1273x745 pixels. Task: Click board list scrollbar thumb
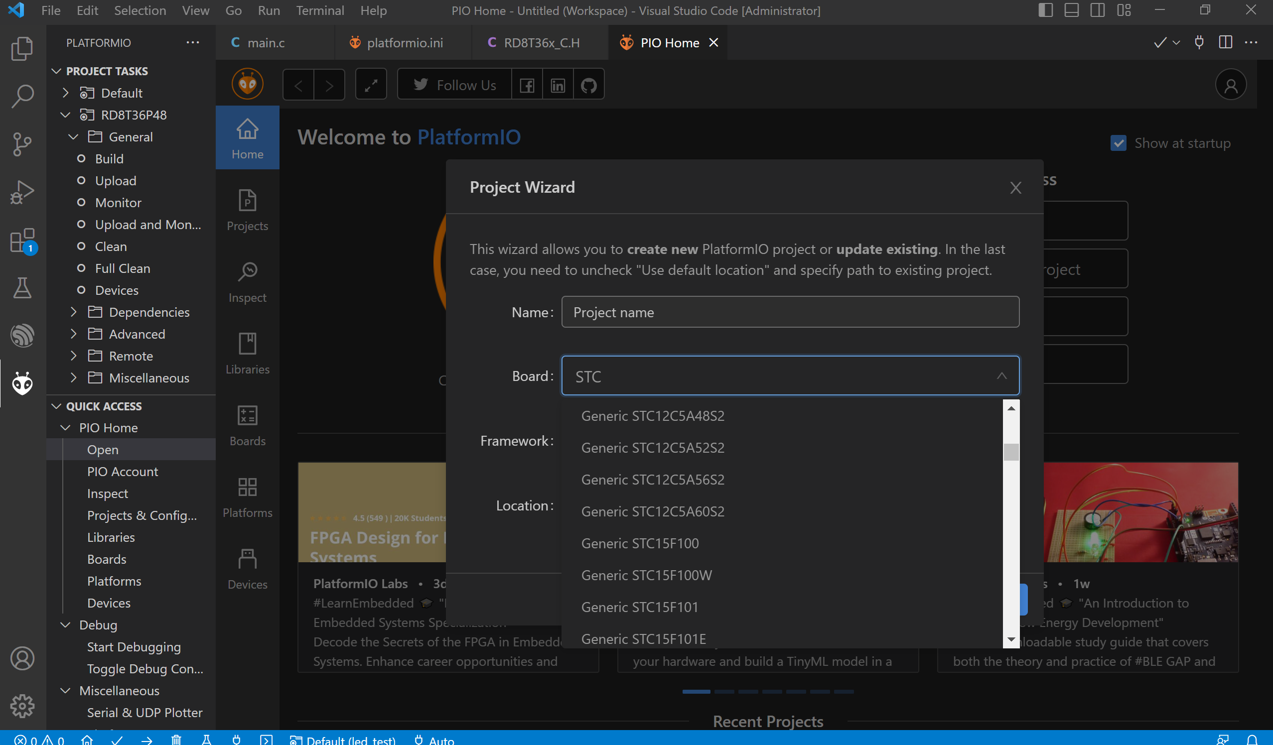click(x=1011, y=452)
